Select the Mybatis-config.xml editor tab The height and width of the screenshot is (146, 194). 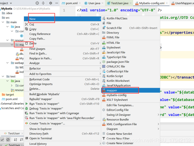[x=151, y=3]
